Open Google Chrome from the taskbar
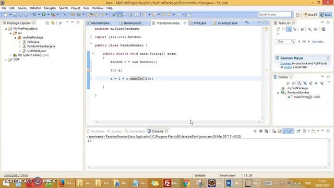 pos(187,183)
